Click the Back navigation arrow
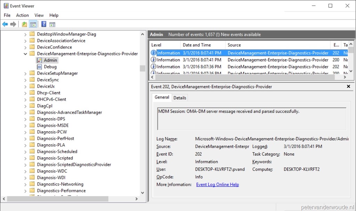Image resolution: width=356 pixels, height=211 pixels. tap(5, 24)
